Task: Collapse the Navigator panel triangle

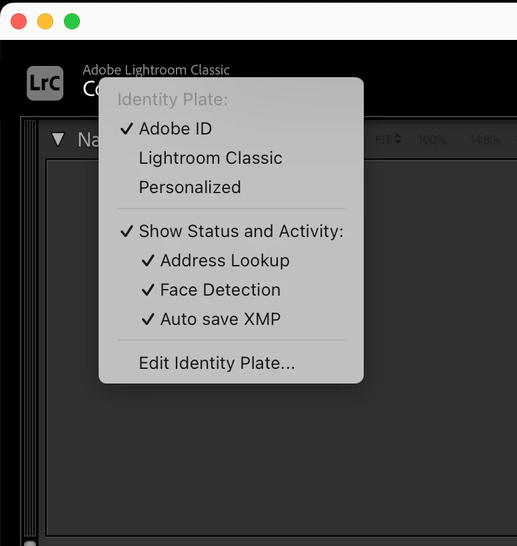Action: point(58,139)
